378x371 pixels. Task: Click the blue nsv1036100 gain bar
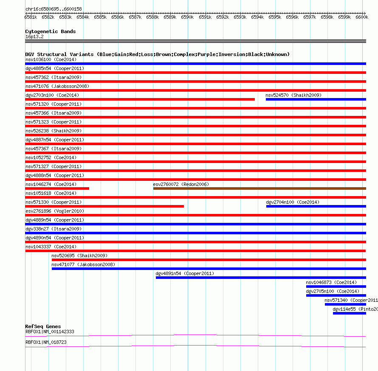point(195,64)
